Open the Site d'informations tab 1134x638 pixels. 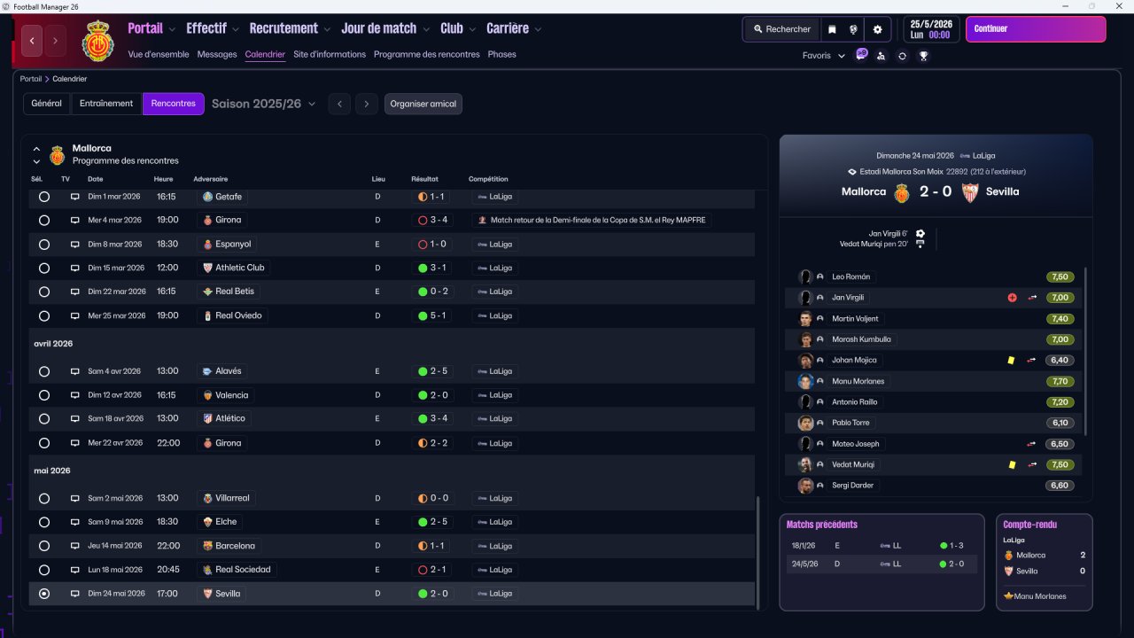[330, 54]
